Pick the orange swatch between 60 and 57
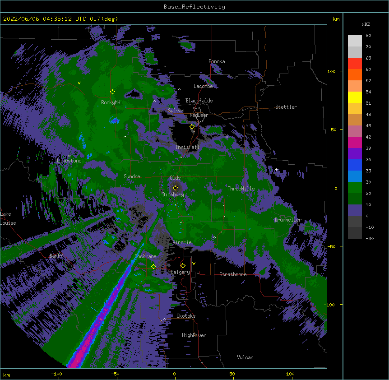Screen dimensions: 389x380 [355, 74]
